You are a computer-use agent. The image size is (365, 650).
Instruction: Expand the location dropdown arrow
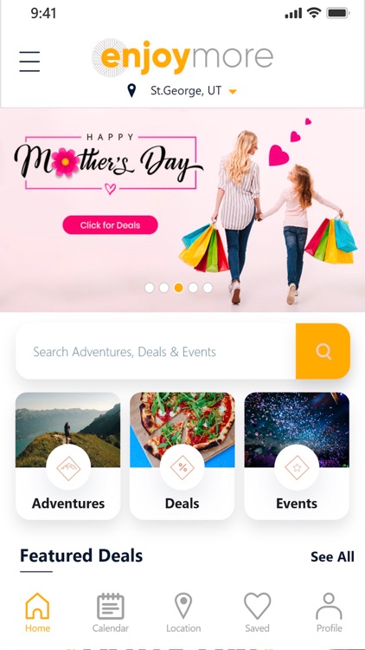click(233, 92)
